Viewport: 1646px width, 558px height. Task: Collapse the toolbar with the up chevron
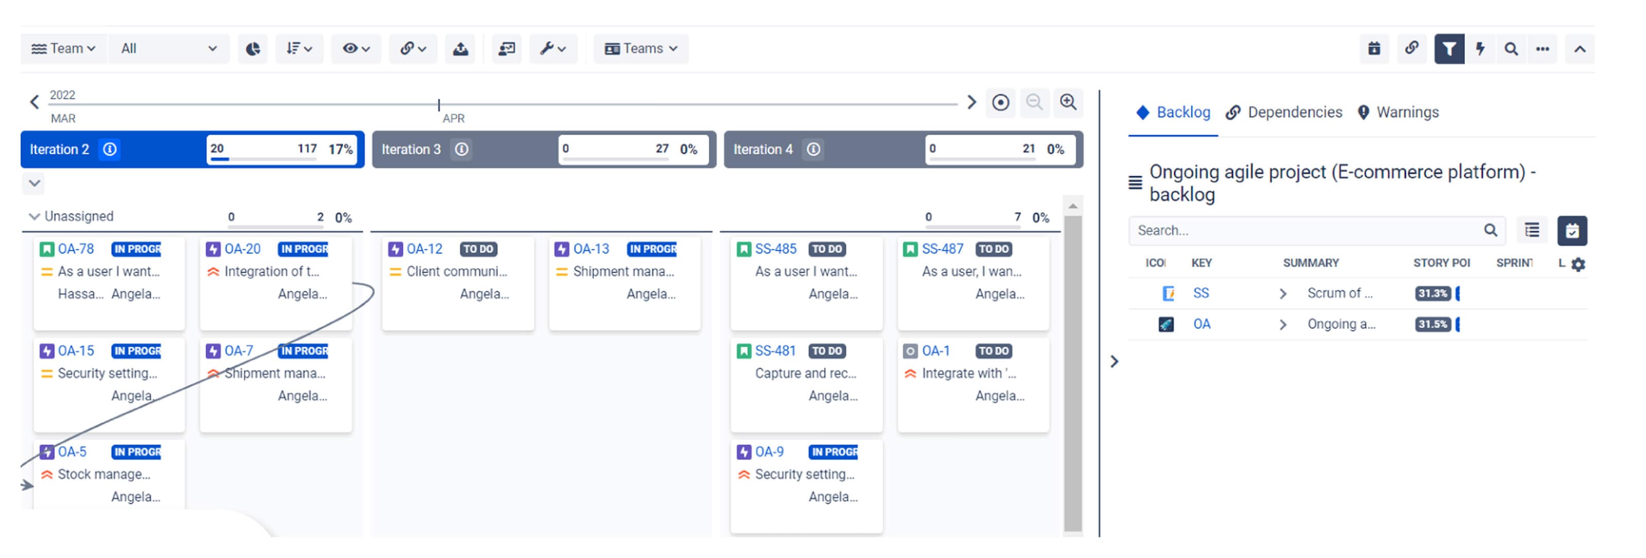click(x=1580, y=48)
